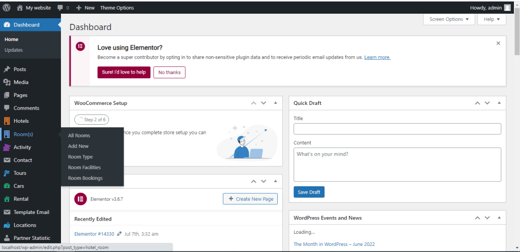Click the plus icon next to New

click(x=79, y=8)
